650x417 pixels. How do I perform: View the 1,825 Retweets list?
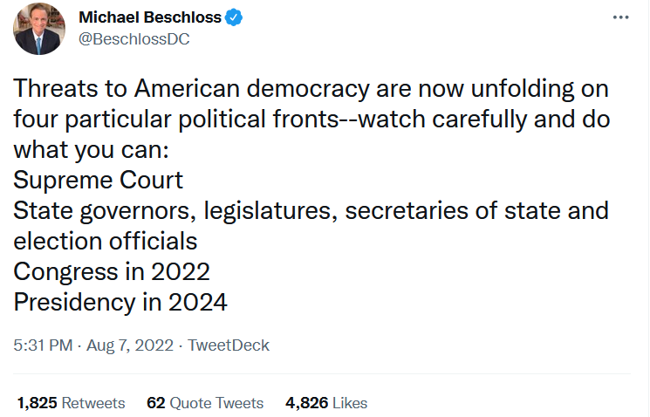[71, 403]
